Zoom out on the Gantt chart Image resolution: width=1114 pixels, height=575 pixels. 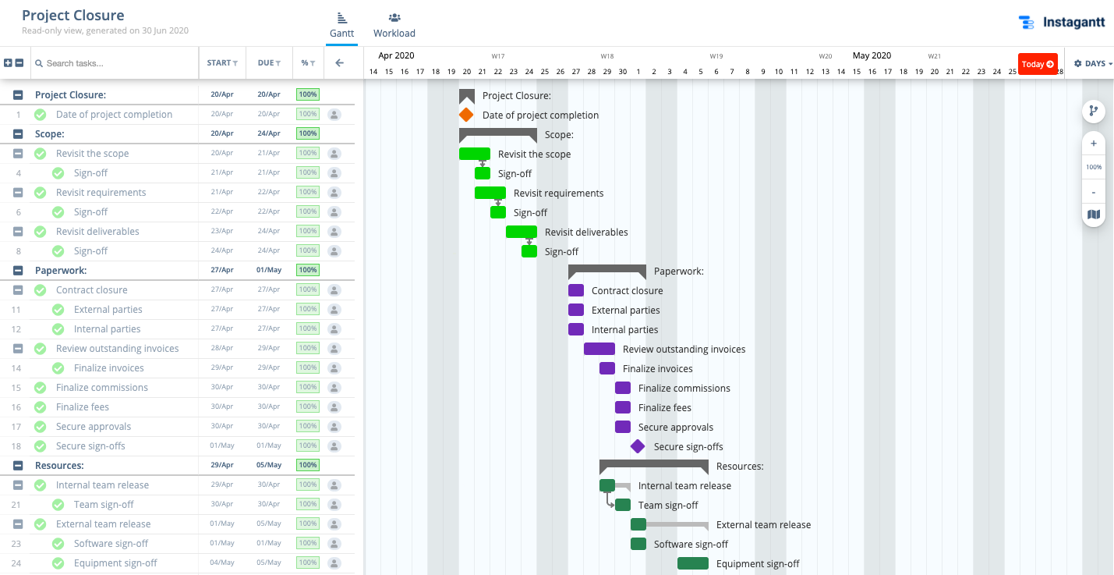pyautogui.click(x=1094, y=191)
